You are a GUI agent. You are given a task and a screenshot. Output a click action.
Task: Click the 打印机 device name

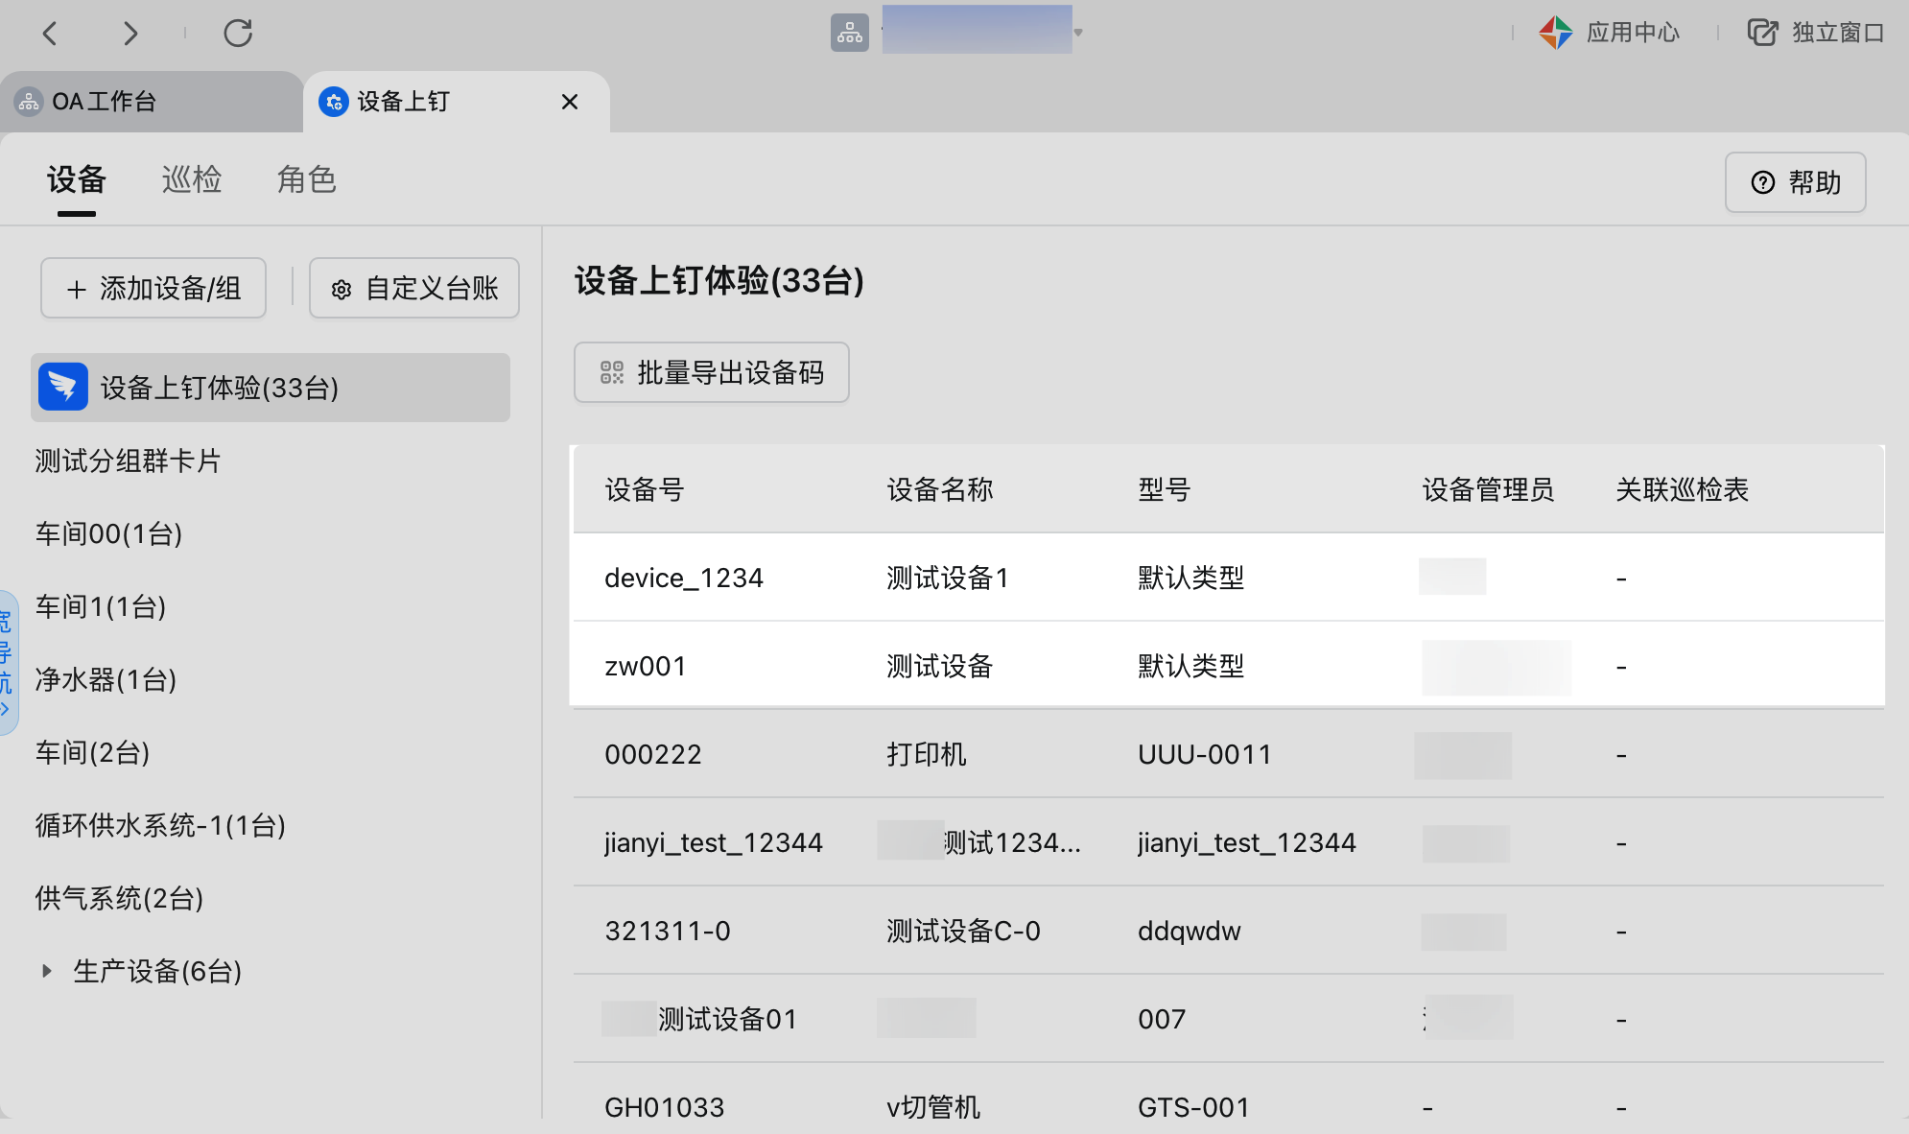(x=927, y=755)
